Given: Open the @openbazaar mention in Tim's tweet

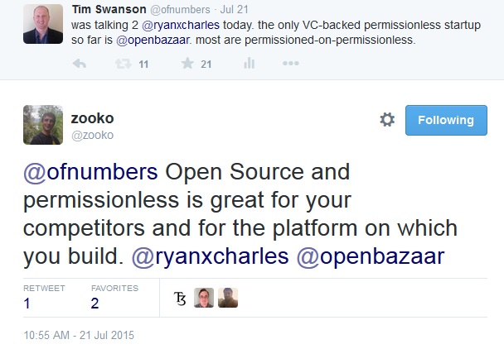Looking at the screenshot, I should 153,41.
